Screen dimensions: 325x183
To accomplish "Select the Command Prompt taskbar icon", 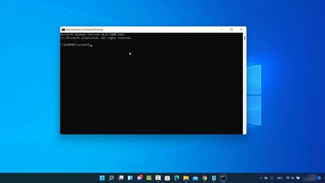I will [223, 178].
